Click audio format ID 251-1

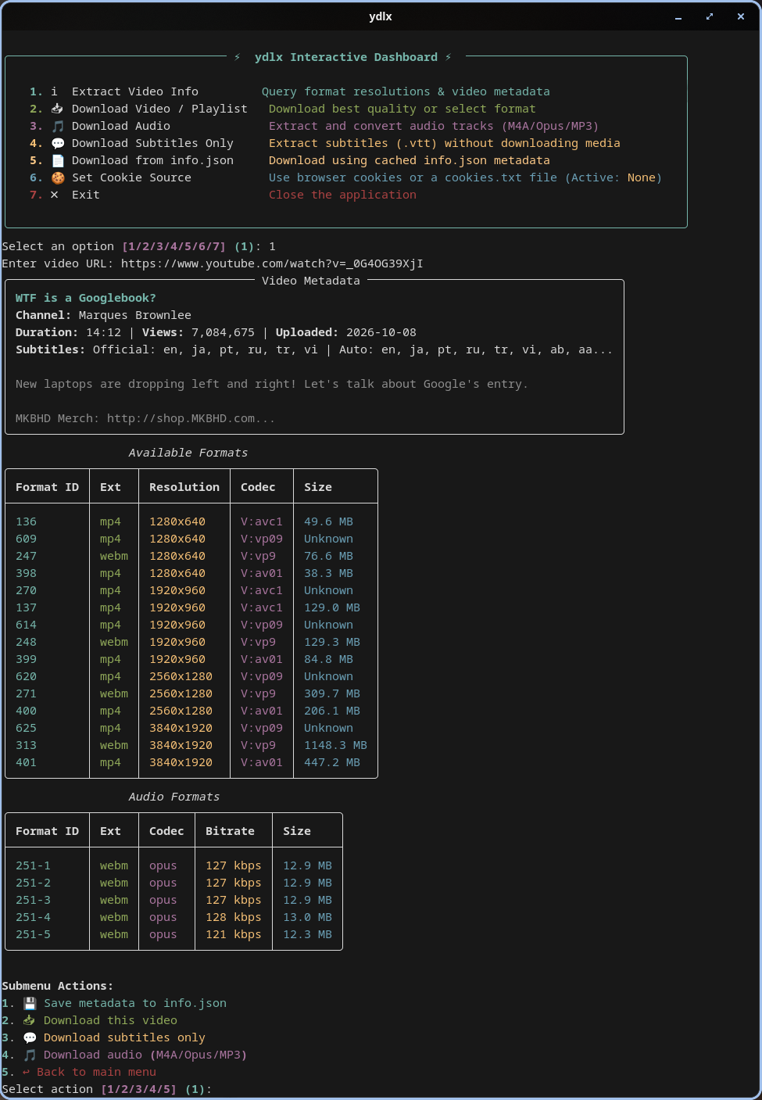pyautogui.click(x=33, y=865)
